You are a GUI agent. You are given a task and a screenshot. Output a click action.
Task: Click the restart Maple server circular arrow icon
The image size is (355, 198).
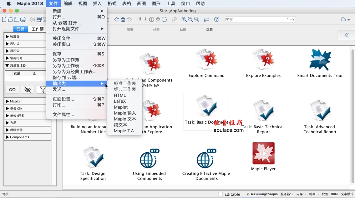(165, 19)
